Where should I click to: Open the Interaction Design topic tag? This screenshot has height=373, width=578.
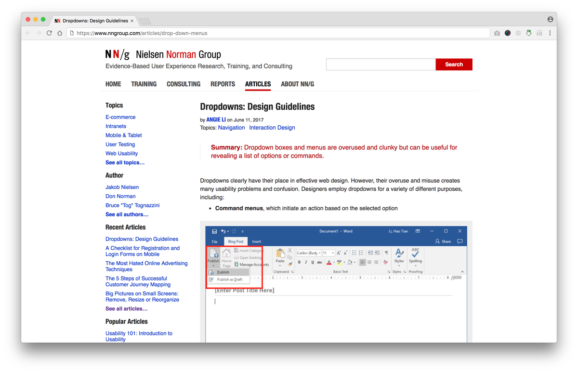click(272, 128)
